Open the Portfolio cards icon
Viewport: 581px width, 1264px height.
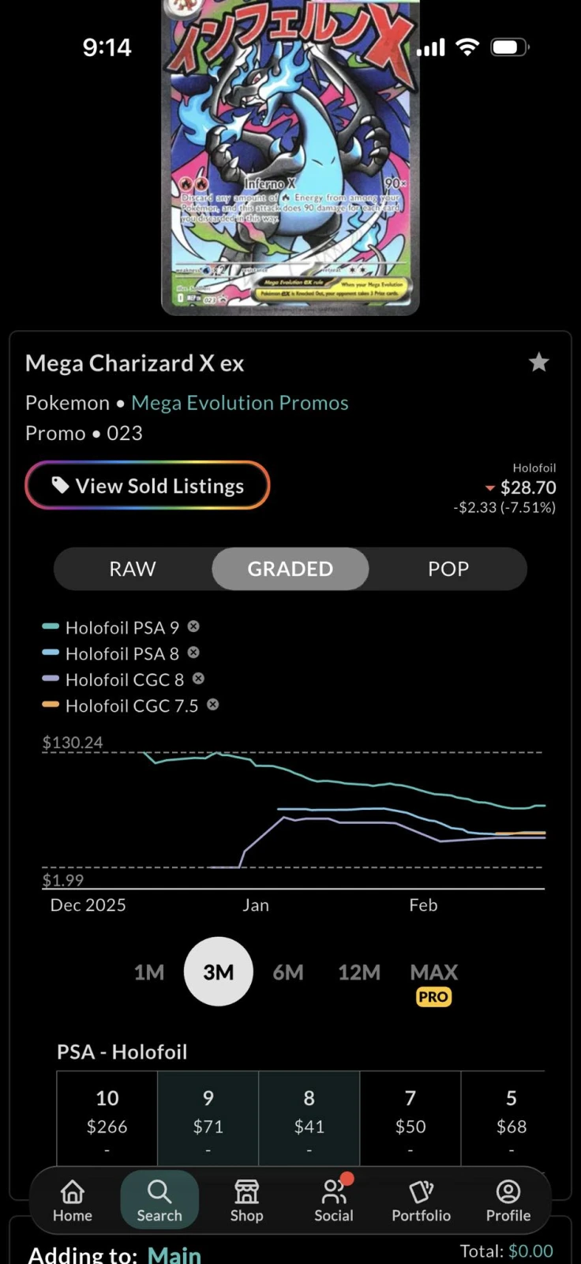pos(421,1191)
